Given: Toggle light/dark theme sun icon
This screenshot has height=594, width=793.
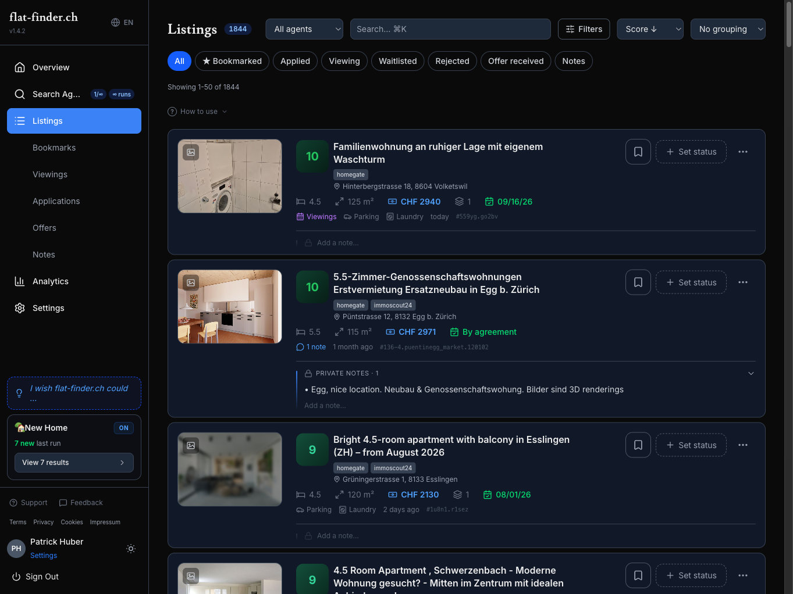Looking at the screenshot, I should pos(131,549).
